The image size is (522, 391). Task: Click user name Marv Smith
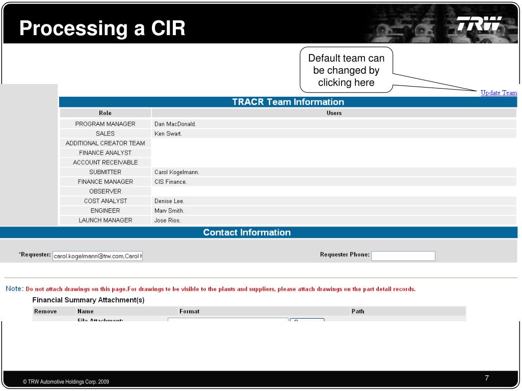tap(169, 211)
